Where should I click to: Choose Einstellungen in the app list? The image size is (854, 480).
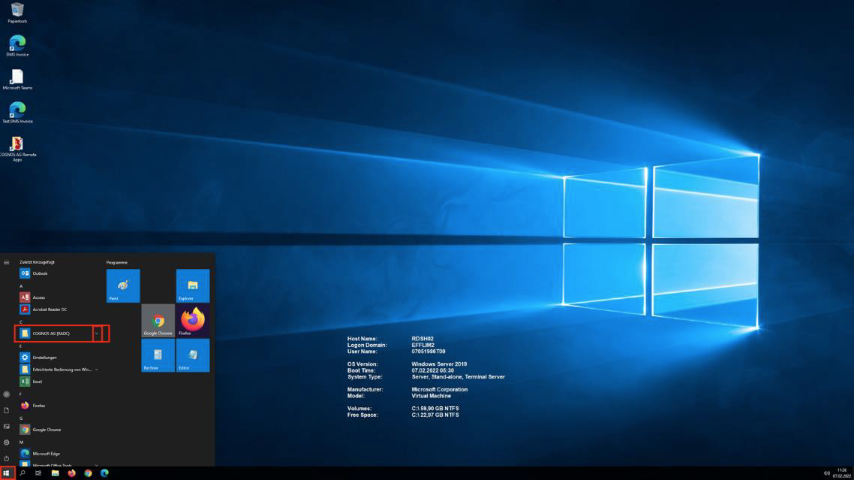(x=45, y=358)
